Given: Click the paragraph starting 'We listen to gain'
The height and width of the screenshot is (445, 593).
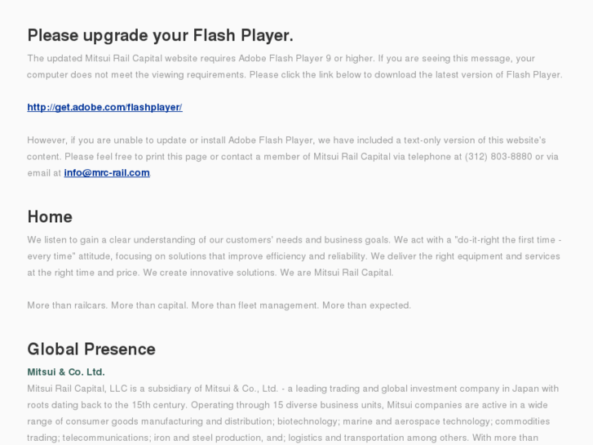Looking at the screenshot, I should (x=294, y=256).
